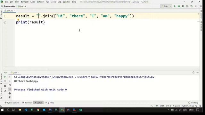Open the Database side panel
The image size is (205, 115).
[201, 26]
